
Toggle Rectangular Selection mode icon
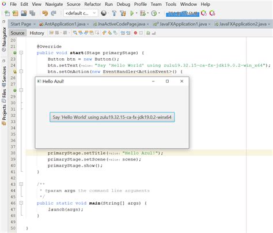tap(97, 33)
